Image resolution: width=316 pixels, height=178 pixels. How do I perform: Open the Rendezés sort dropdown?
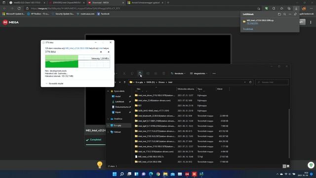178,74
